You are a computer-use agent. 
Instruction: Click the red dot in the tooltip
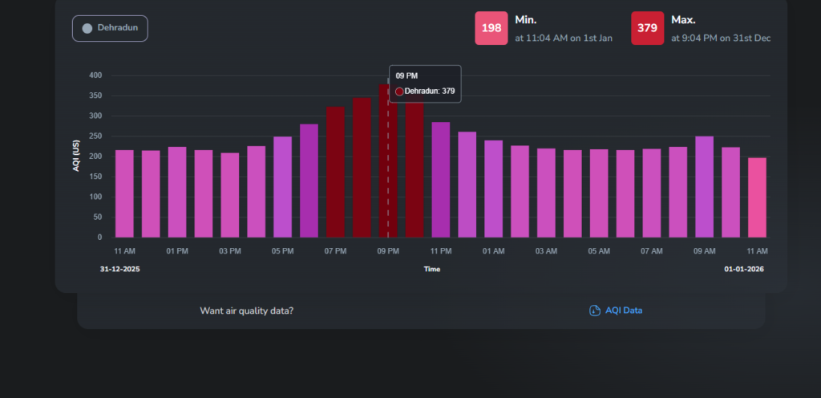399,91
